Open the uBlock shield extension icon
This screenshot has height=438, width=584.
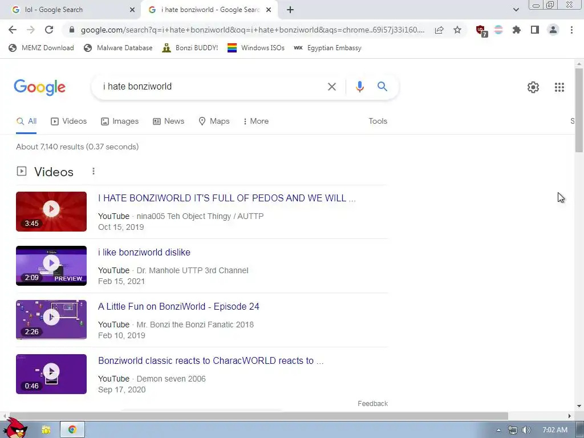[481, 30]
